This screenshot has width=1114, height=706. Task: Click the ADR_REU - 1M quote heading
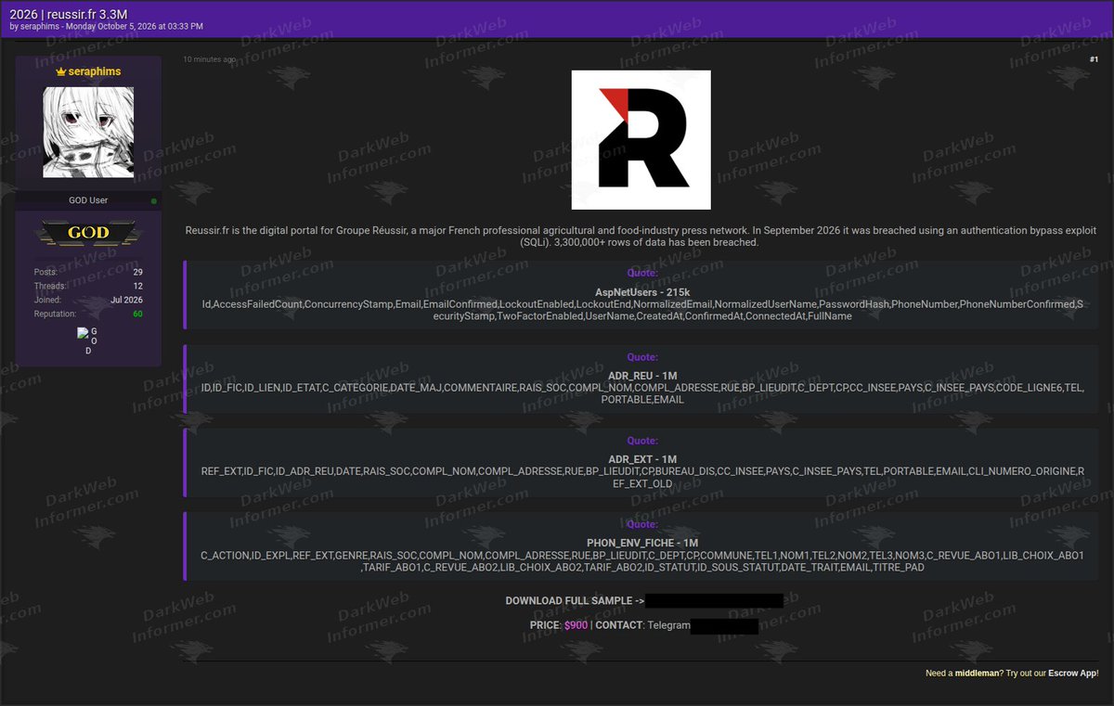[642, 376]
